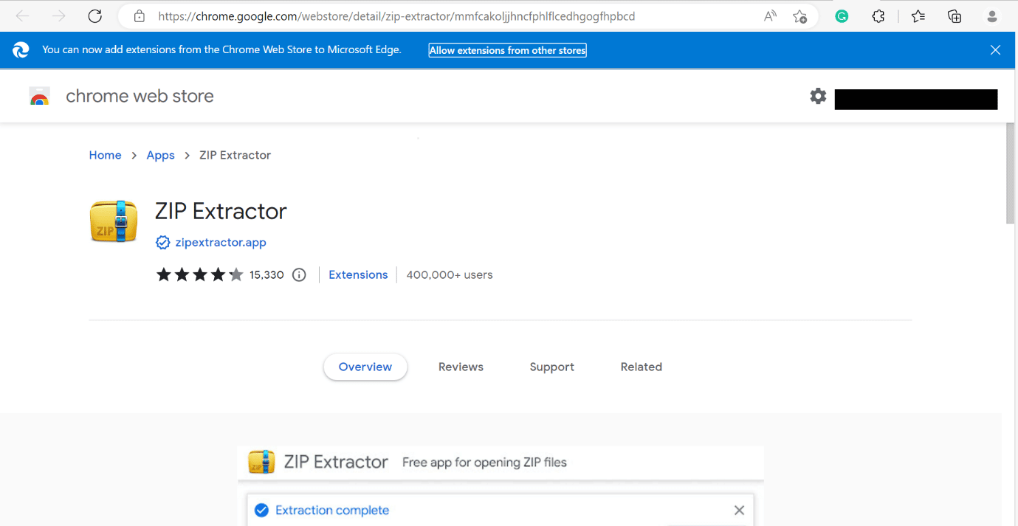Image resolution: width=1018 pixels, height=526 pixels.
Task: Open Read aloud icon in address bar
Action: point(770,16)
